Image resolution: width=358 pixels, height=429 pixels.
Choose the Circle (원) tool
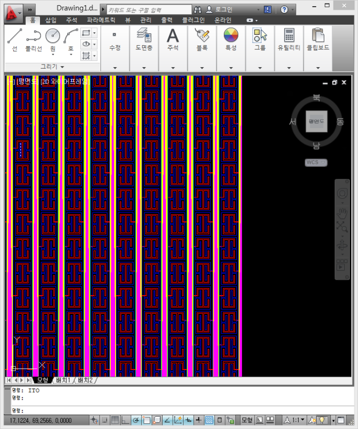53,39
